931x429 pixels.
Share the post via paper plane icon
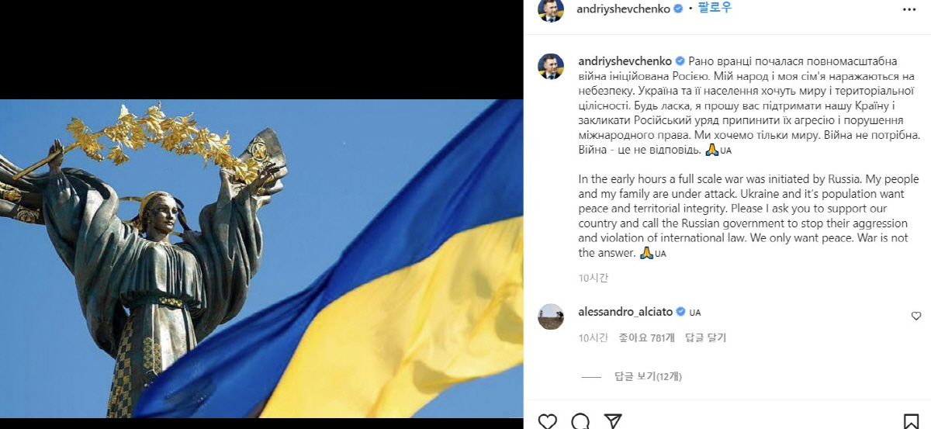pyautogui.click(x=613, y=421)
